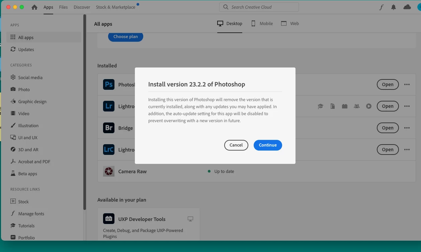The height and width of the screenshot is (252, 421).
Task: Click the desktop monitor icon on UXP card
Action: 190,219
